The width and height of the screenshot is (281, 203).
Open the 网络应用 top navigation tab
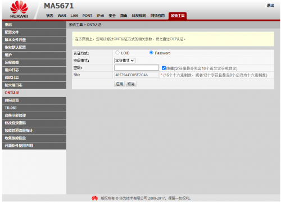click(x=157, y=16)
